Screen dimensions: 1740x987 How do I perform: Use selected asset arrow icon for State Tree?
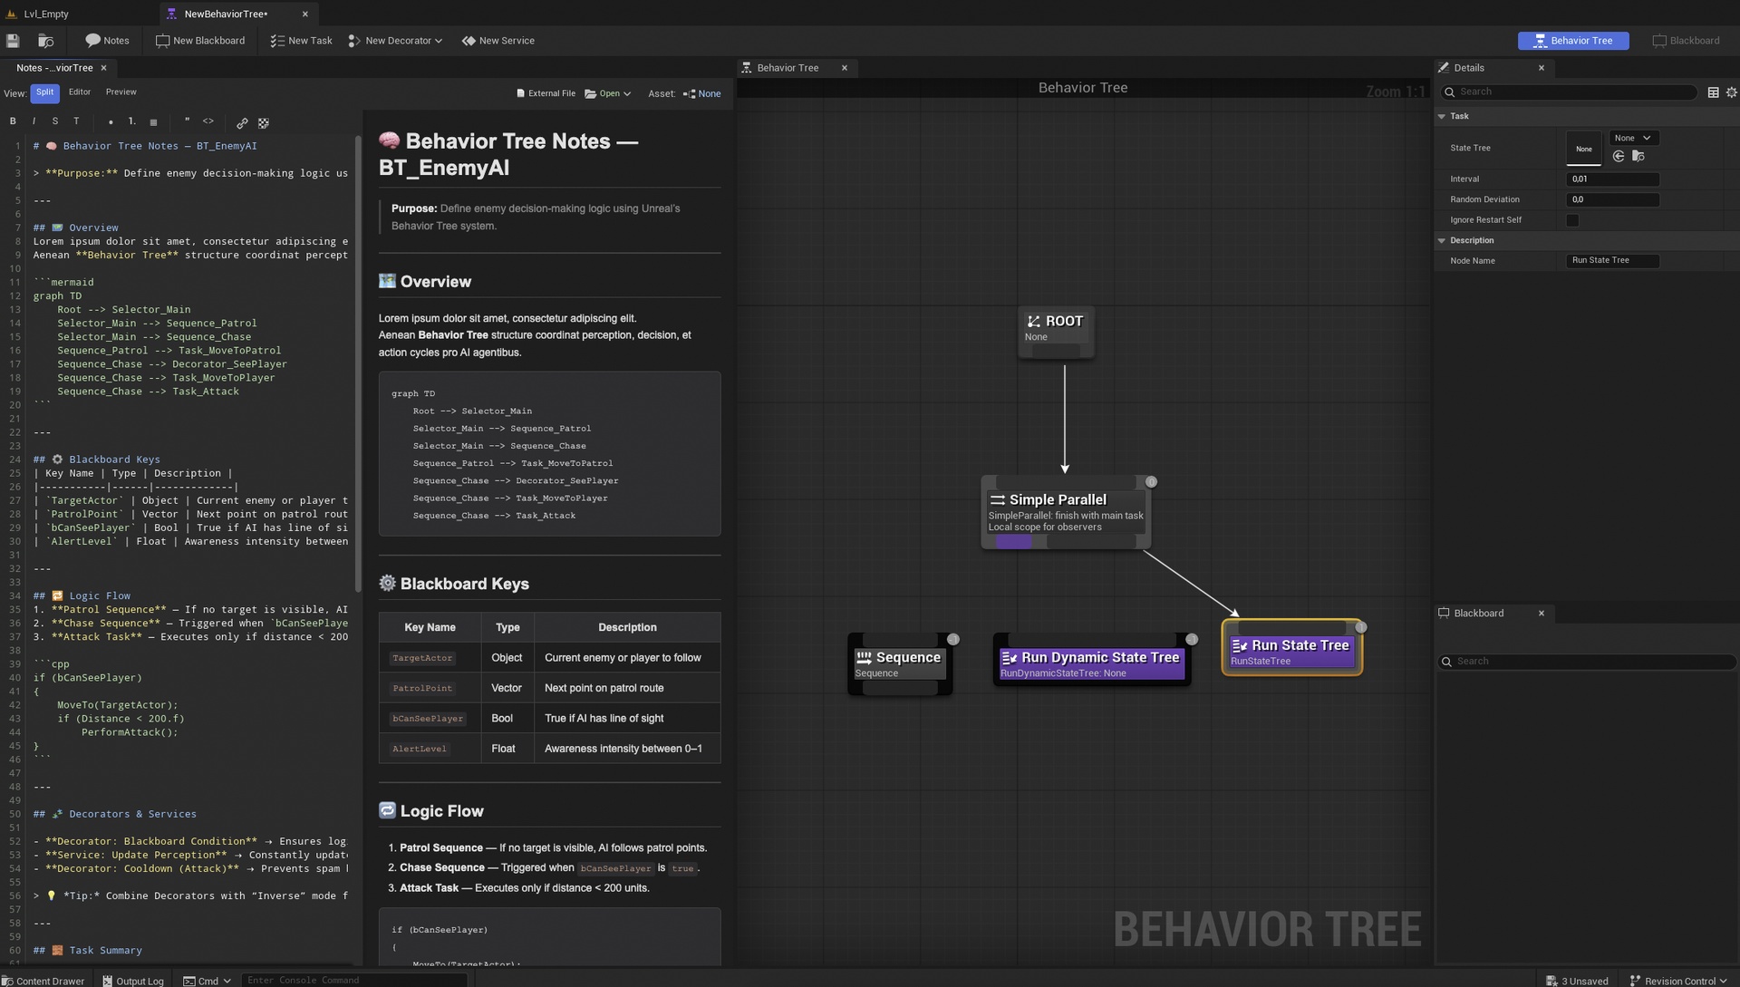click(1619, 156)
